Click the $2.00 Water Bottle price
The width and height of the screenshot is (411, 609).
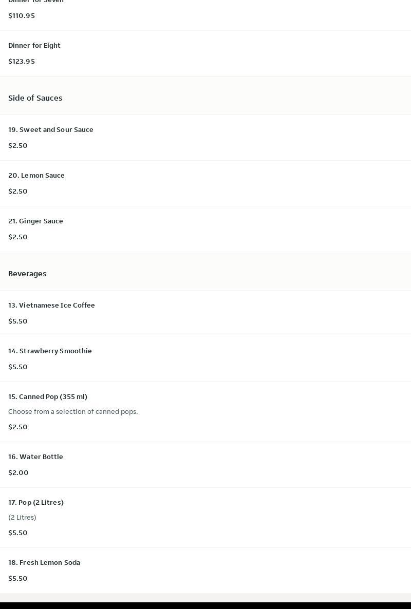[x=18, y=473]
